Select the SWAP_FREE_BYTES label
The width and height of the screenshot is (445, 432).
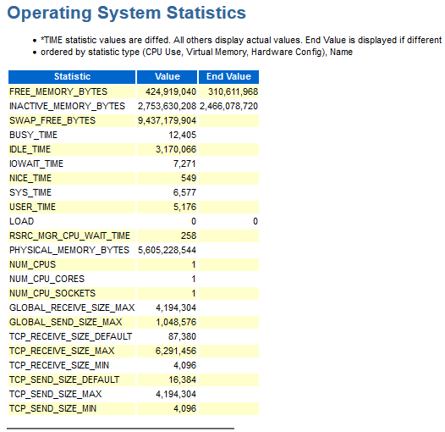[52, 120]
